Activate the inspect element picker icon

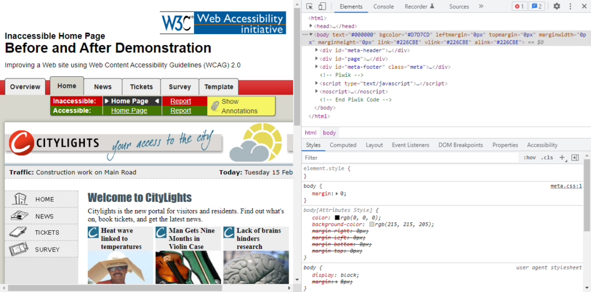click(x=310, y=6)
